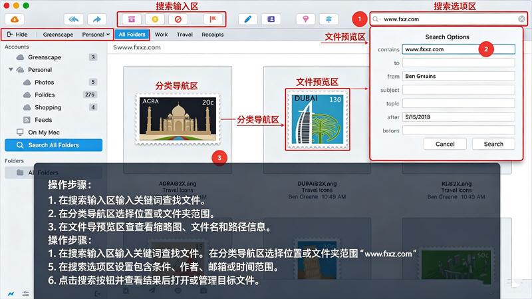
Task: Click the blue activity icon at bottom-left
Action: tap(11, 293)
